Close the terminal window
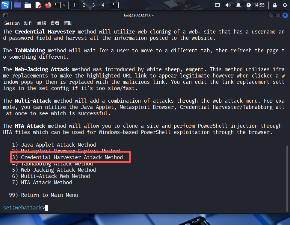The width and height of the screenshot is (290, 225). pos(285,15)
